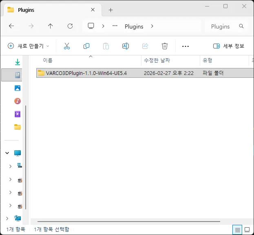Click the date 2026-02-27 오후 2:22
The image size is (254, 235).
tap(169, 73)
